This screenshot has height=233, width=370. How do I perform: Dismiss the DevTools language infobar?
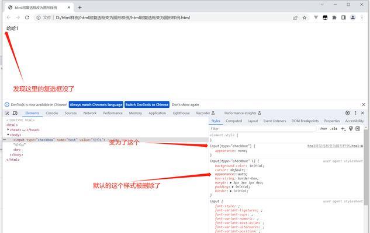364,104
